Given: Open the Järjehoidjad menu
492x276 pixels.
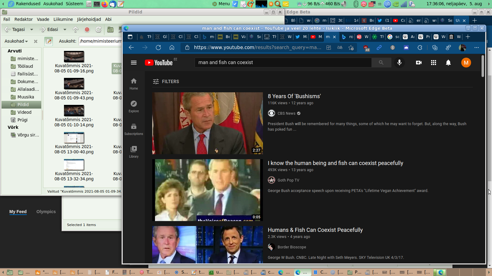Looking at the screenshot, I should (89, 19).
